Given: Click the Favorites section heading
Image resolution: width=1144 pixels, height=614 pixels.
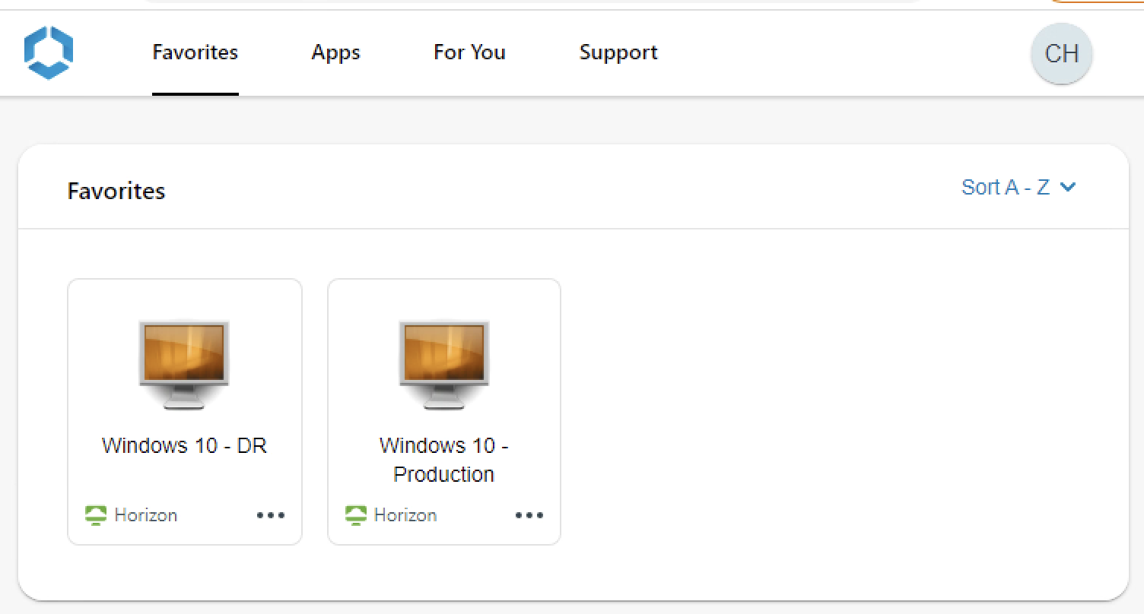Looking at the screenshot, I should tap(116, 191).
